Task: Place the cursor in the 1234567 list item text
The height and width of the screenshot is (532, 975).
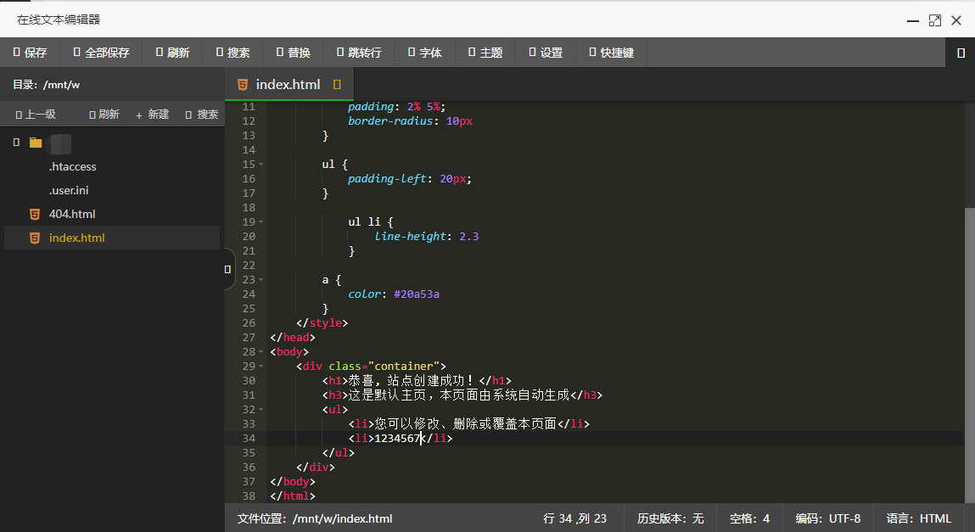Action: [397, 439]
